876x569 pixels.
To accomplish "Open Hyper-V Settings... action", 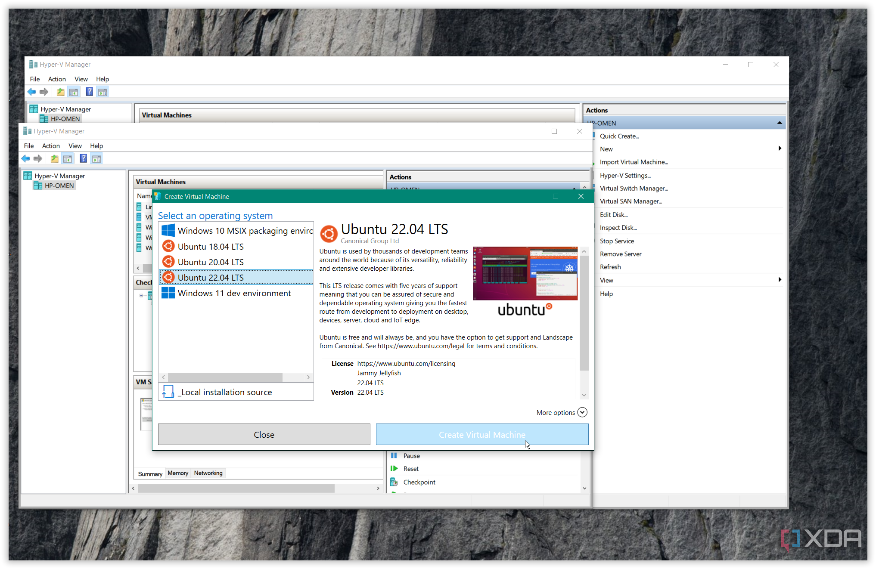I will pos(625,175).
